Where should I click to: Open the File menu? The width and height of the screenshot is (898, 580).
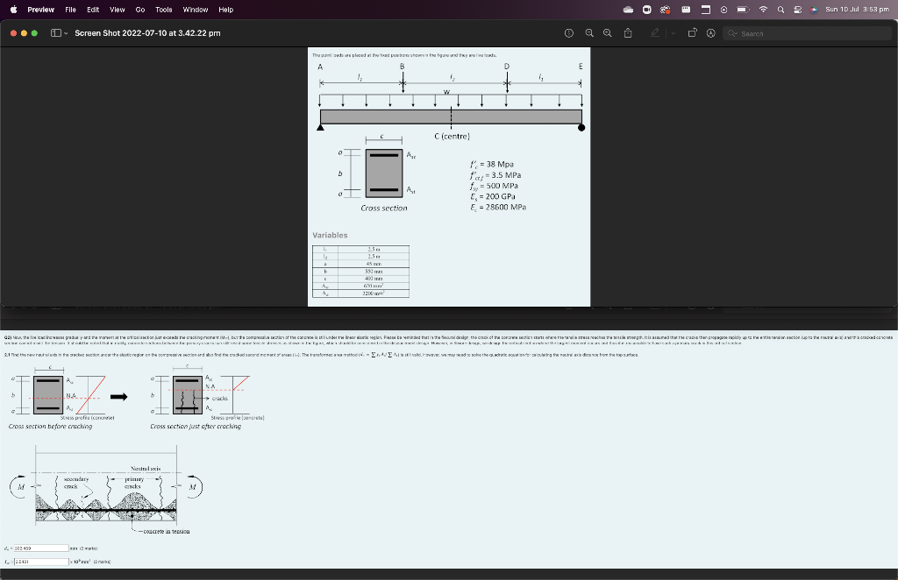click(70, 10)
